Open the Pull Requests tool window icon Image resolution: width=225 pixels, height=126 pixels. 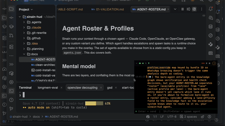coord(11,35)
